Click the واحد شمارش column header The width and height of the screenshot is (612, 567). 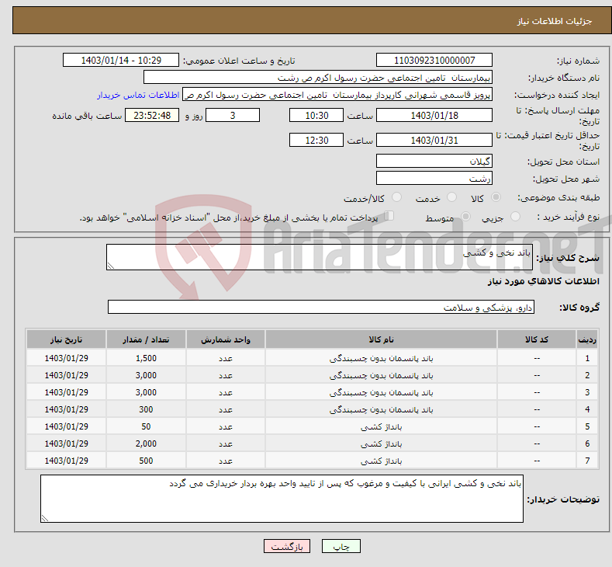[x=226, y=339]
